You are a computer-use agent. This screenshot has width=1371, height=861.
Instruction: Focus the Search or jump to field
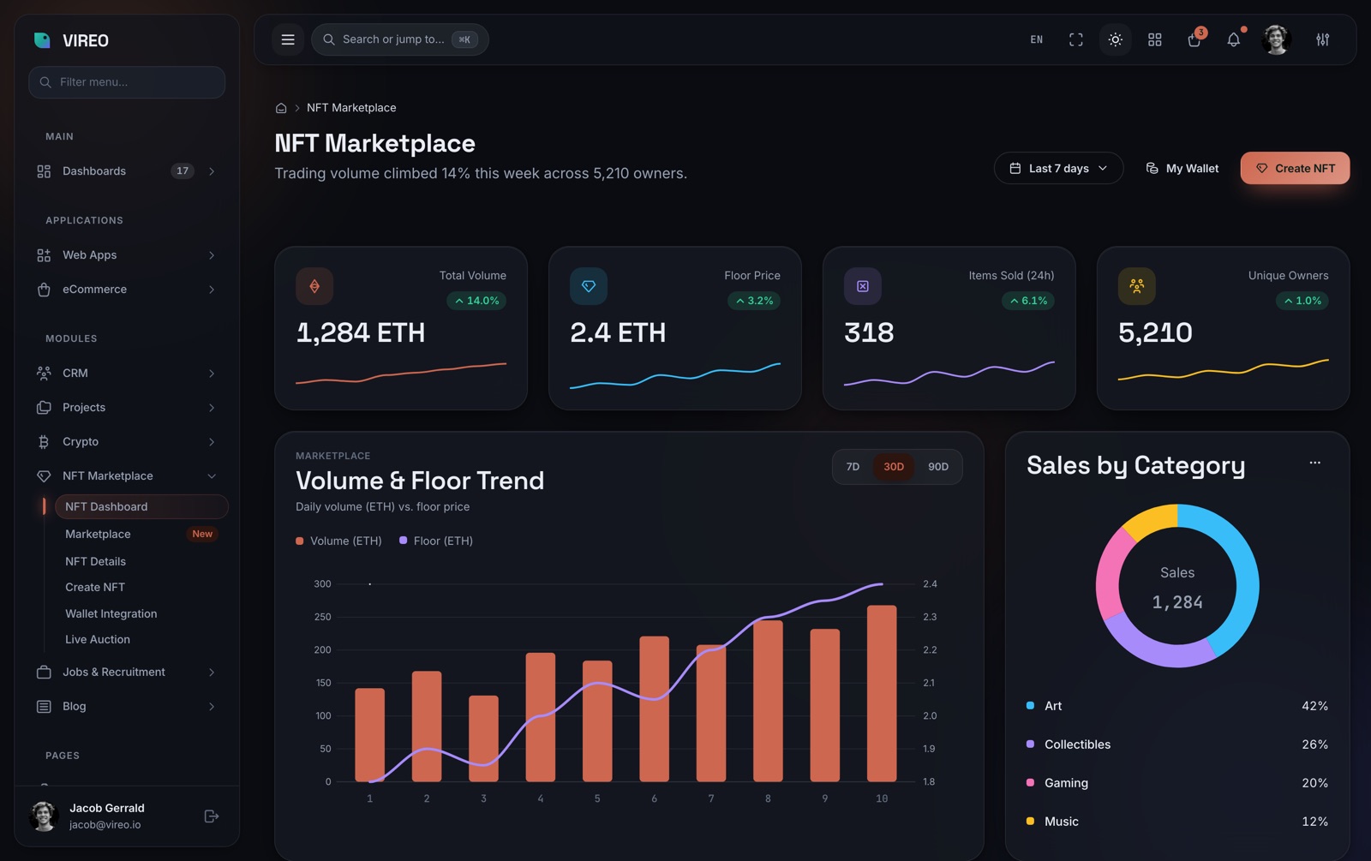[x=400, y=39]
